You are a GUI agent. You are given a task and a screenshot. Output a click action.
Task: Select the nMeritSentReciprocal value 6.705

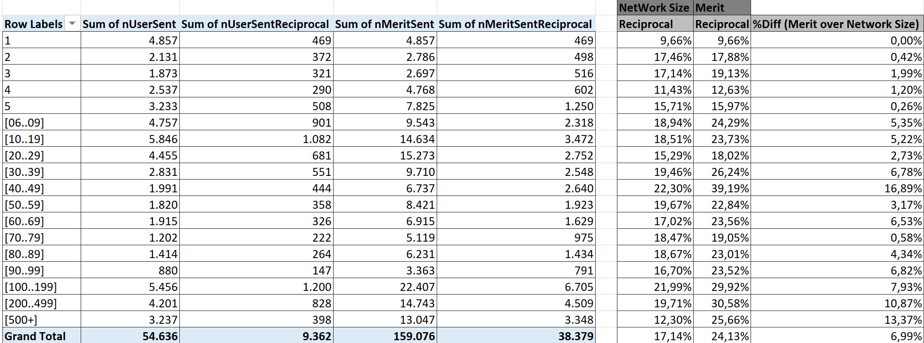coord(516,287)
